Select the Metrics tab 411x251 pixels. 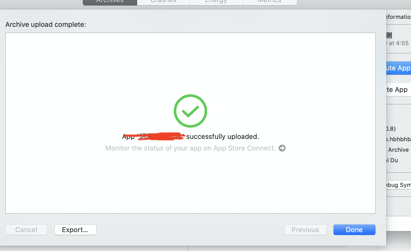[270, 2]
